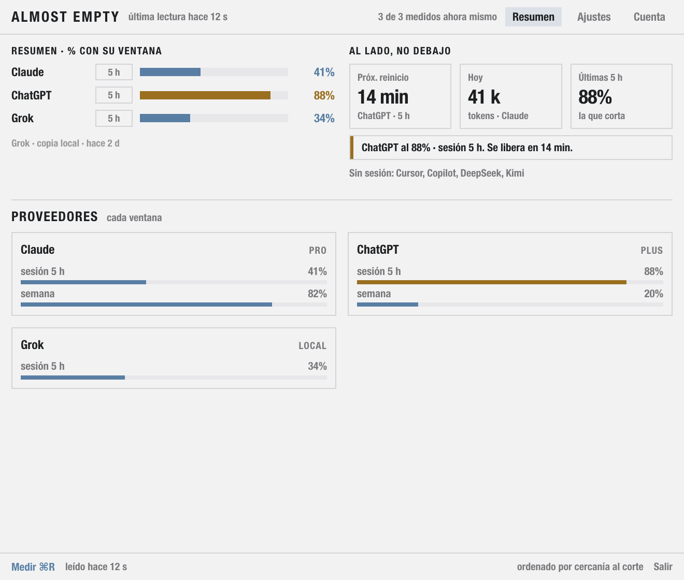Click the Claude PRO provider card title
684x580 pixels.
point(37,250)
